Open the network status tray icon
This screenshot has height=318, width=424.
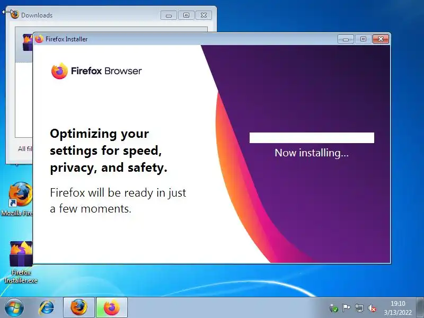[359, 308]
